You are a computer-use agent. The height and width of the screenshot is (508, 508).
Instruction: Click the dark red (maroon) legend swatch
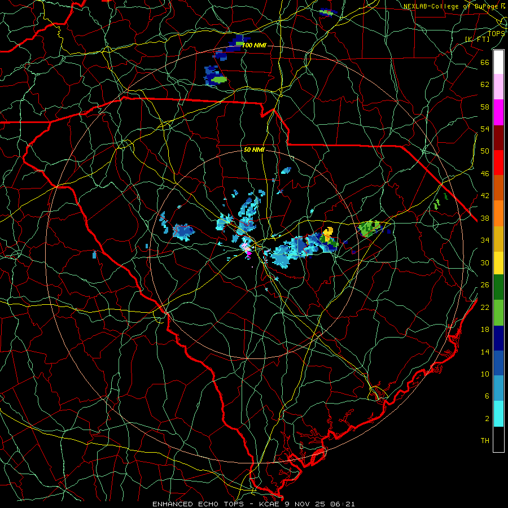coord(498,137)
